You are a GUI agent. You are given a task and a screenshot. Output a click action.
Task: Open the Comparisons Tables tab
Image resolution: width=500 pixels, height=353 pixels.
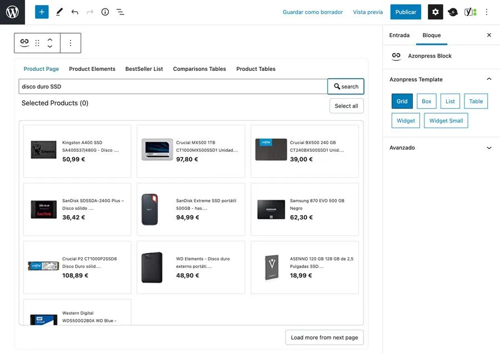(x=199, y=69)
